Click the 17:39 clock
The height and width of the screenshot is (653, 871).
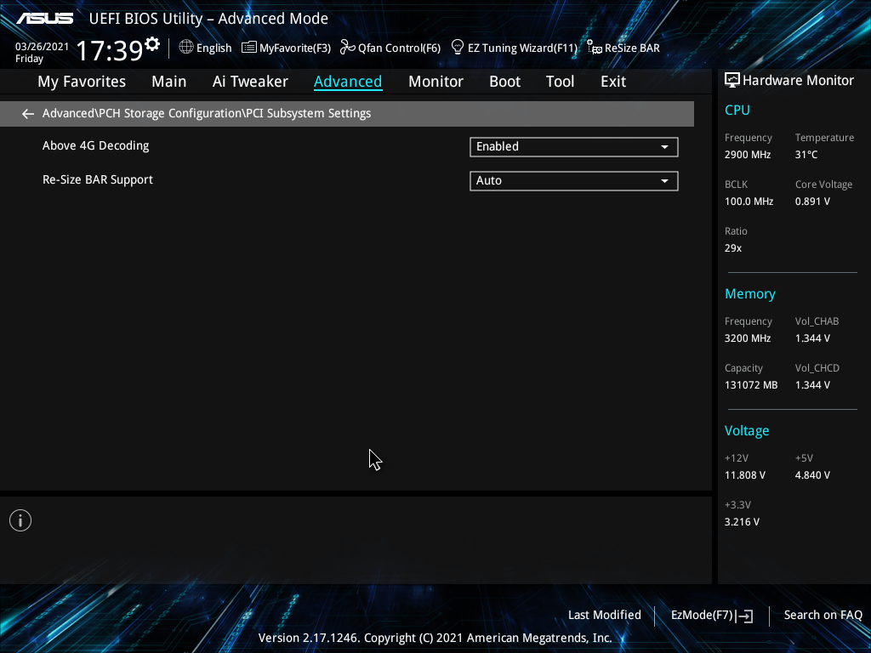click(110, 50)
